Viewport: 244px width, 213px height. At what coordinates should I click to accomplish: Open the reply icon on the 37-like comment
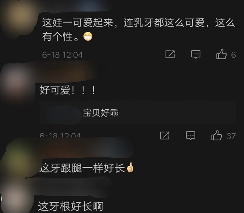191,135
